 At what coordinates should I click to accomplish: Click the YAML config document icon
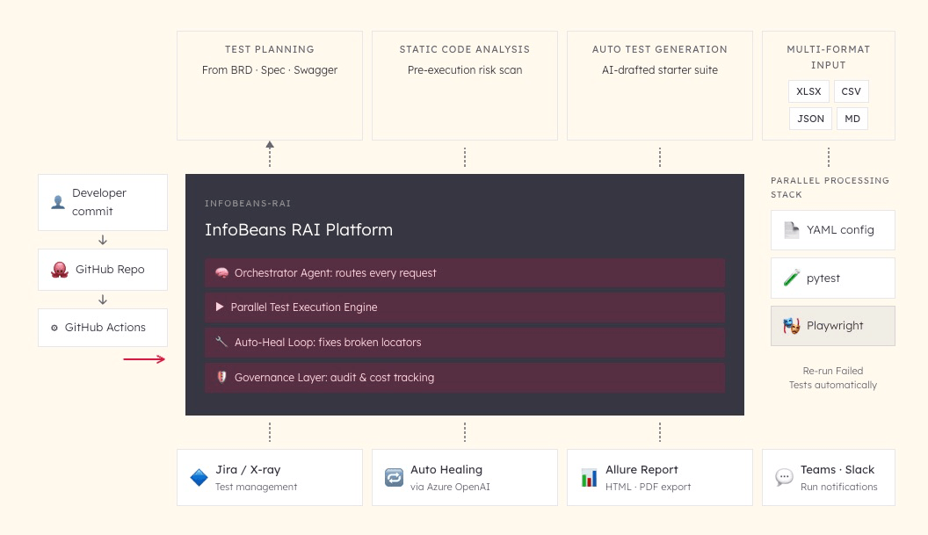[790, 229]
